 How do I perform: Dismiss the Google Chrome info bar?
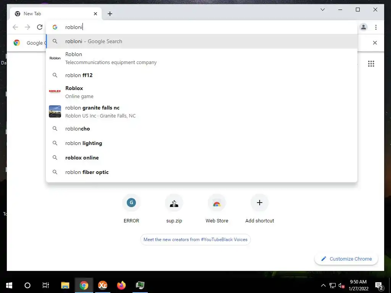[x=375, y=43]
